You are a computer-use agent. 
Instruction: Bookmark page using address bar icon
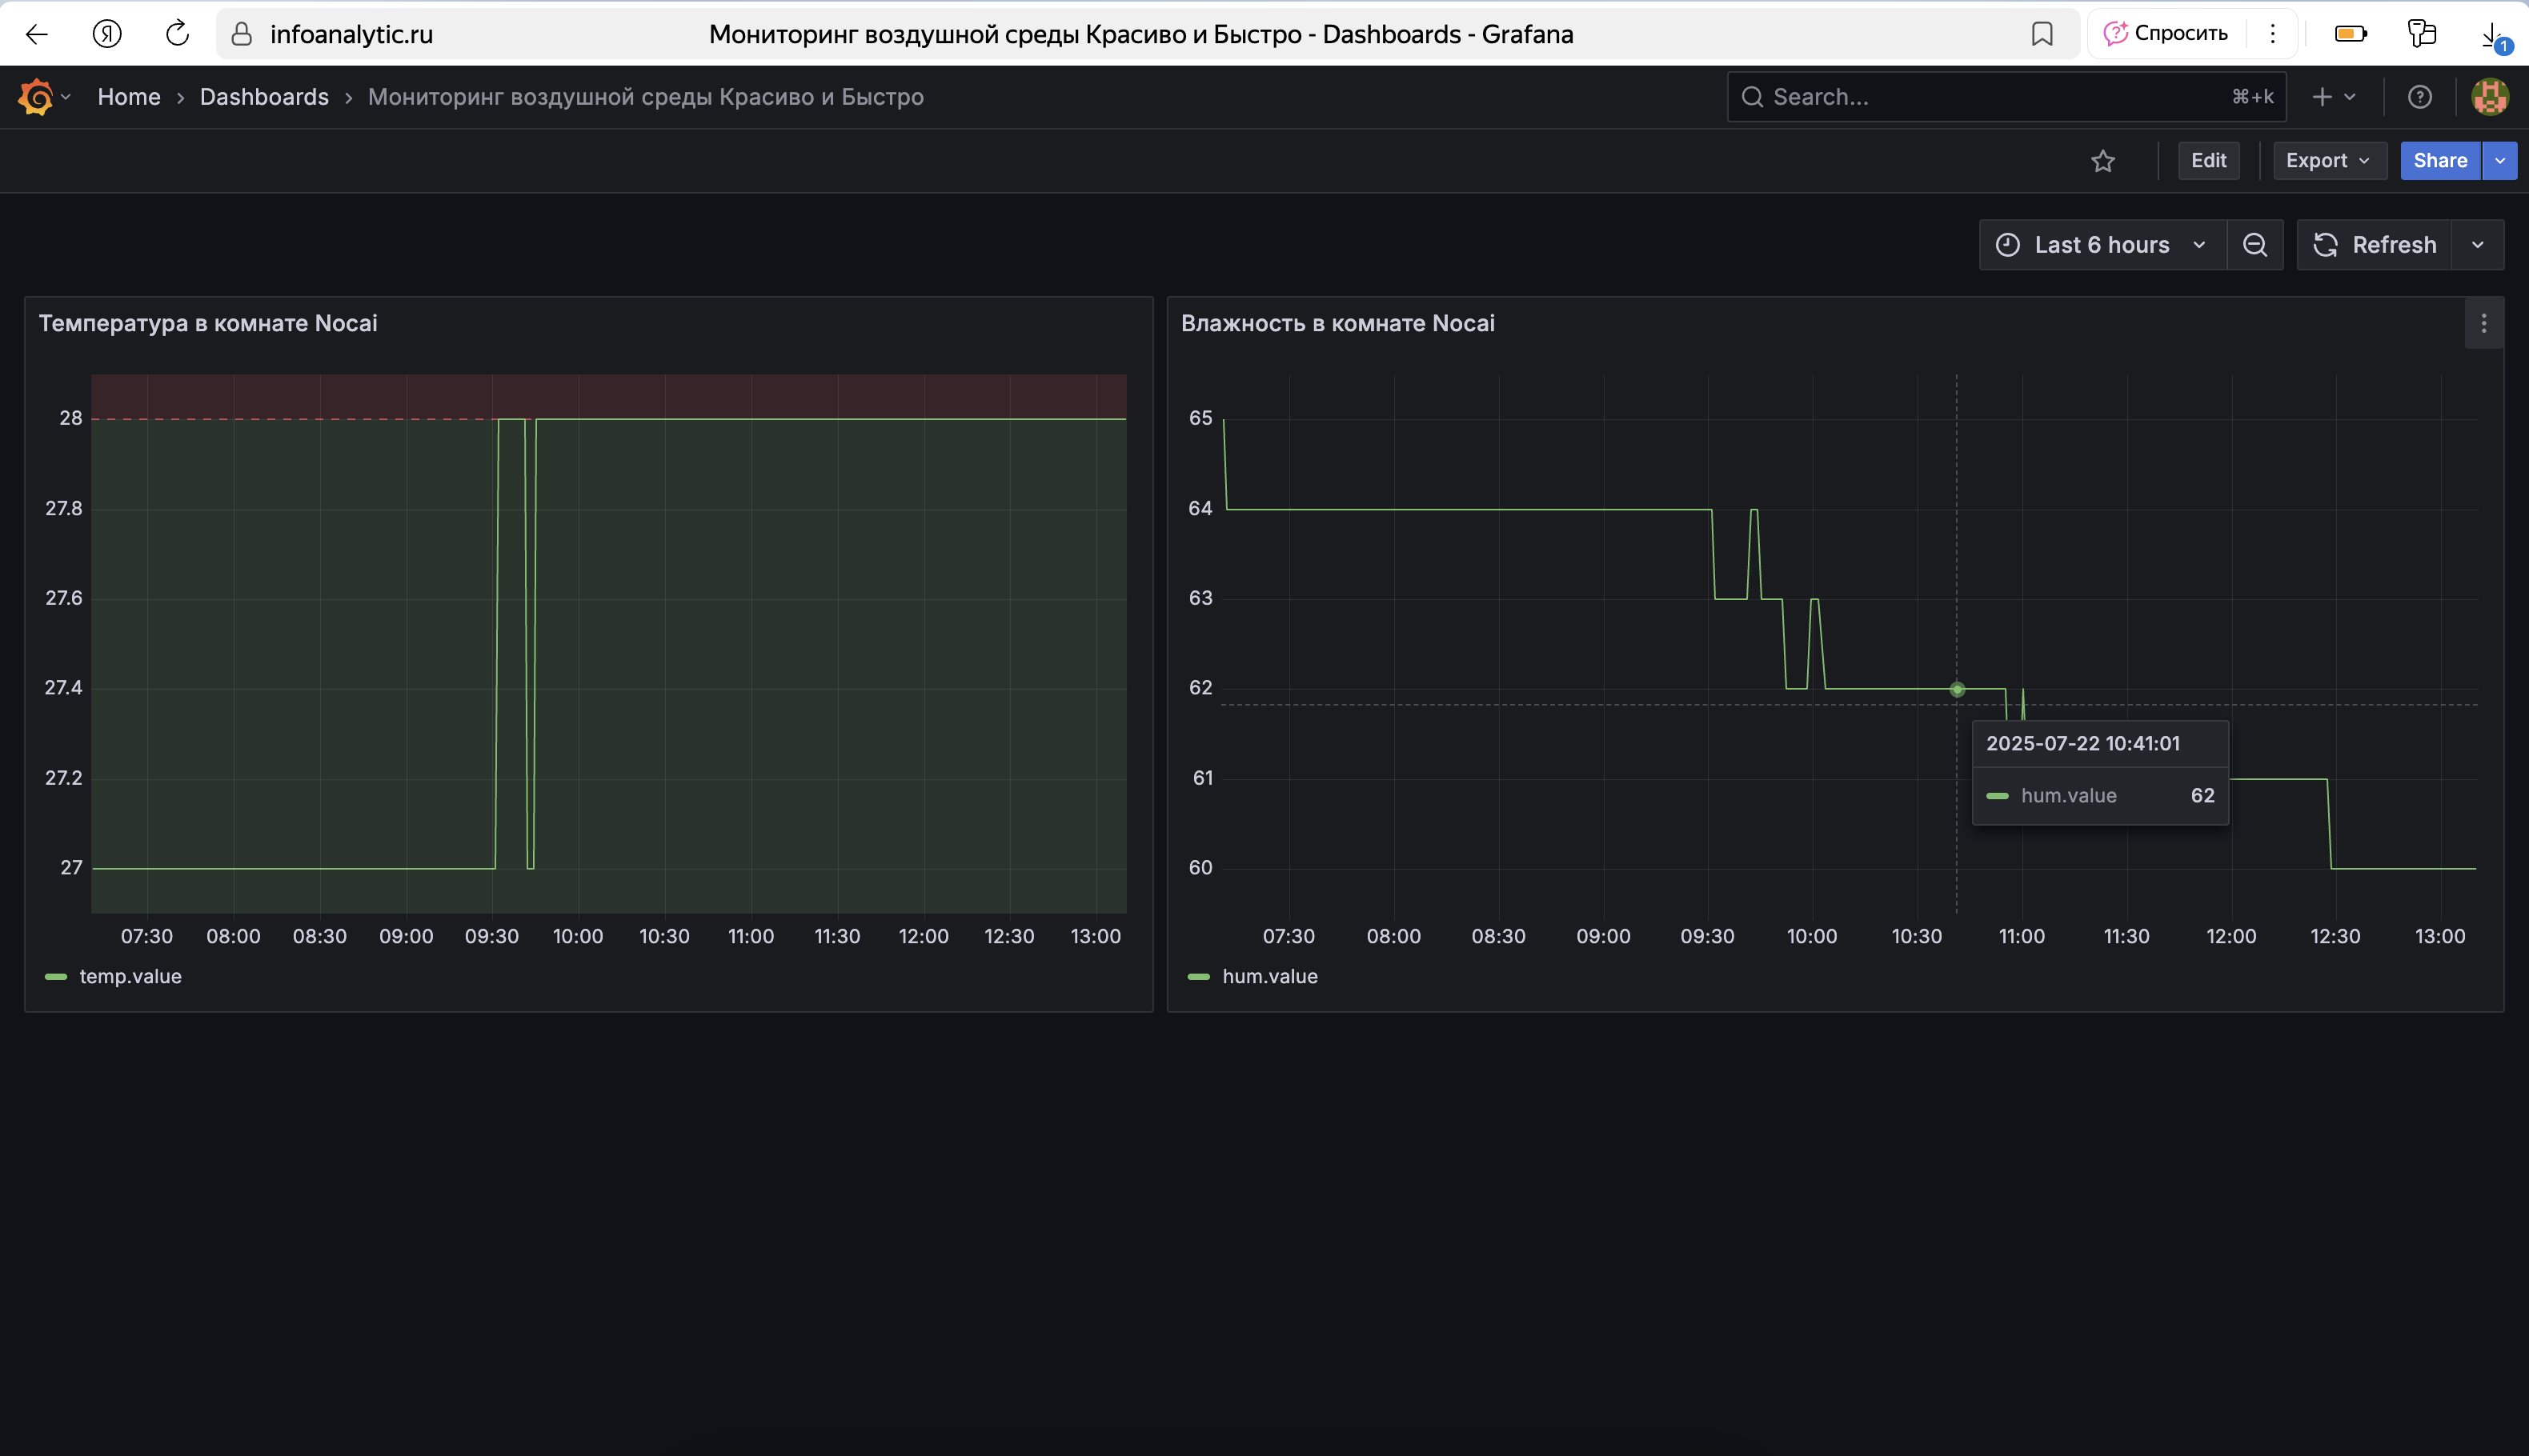tap(2042, 34)
